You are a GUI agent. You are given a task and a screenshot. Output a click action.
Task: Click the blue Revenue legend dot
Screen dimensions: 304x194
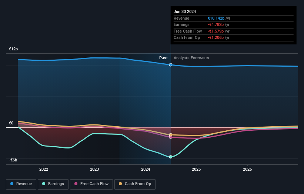click(x=12, y=184)
